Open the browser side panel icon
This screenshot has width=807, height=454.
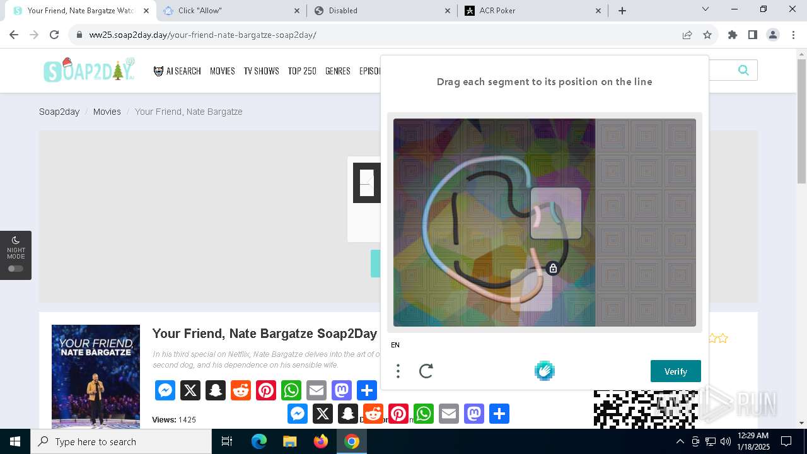coord(752,35)
